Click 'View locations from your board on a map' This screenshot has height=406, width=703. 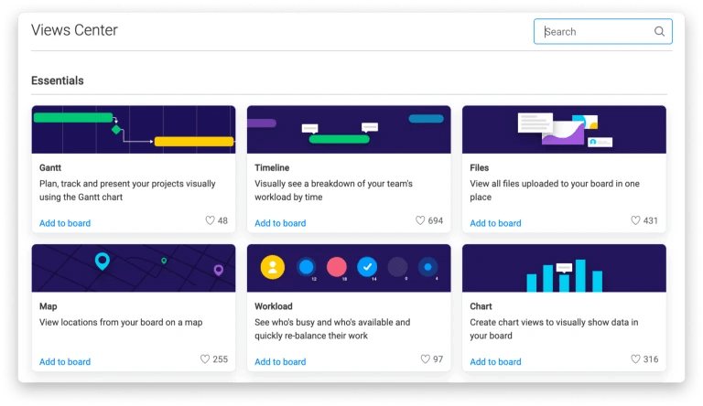coord(121,322)
